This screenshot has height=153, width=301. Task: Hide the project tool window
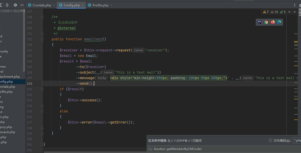tap(22, 5)
